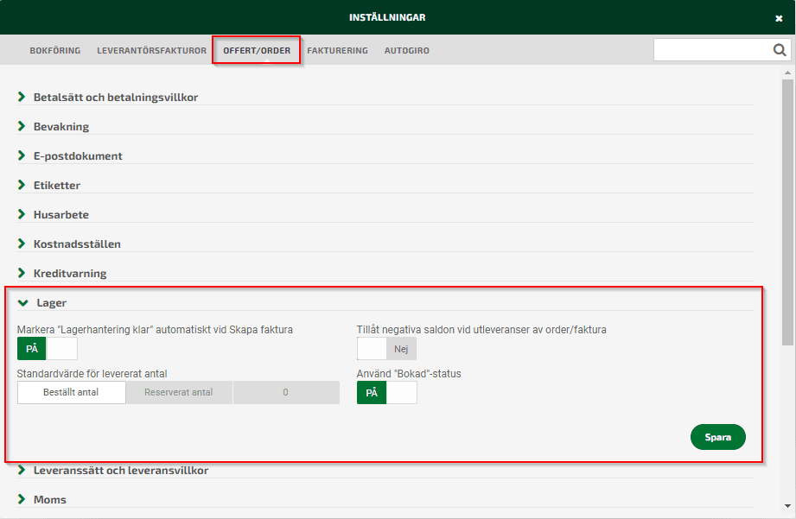Expand the Etiketter section chevron
The height and width of the screenshot is (519, 796).
click(x=22, y=185)
